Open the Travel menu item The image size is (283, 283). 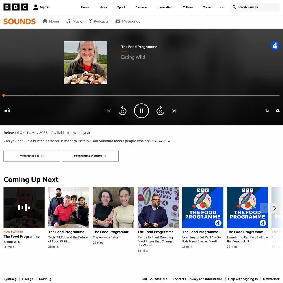[x=207, y=7]
